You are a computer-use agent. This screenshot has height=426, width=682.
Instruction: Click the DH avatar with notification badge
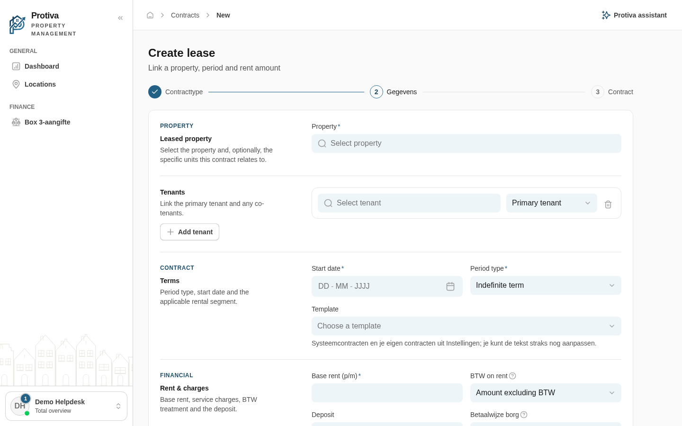(20, 406)
